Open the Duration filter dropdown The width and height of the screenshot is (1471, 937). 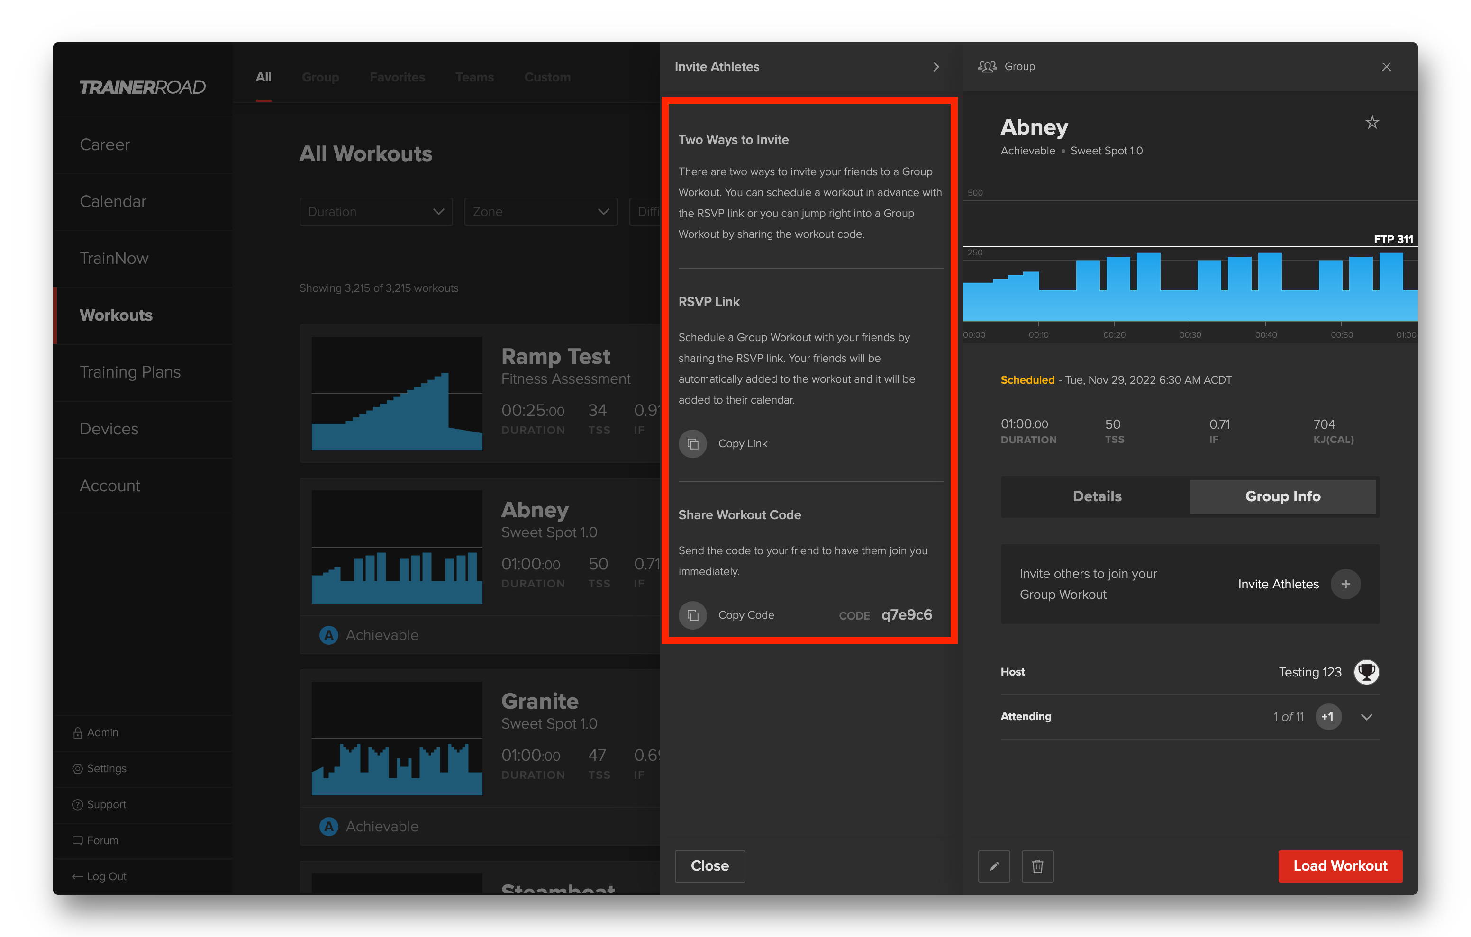click(376, 211)
